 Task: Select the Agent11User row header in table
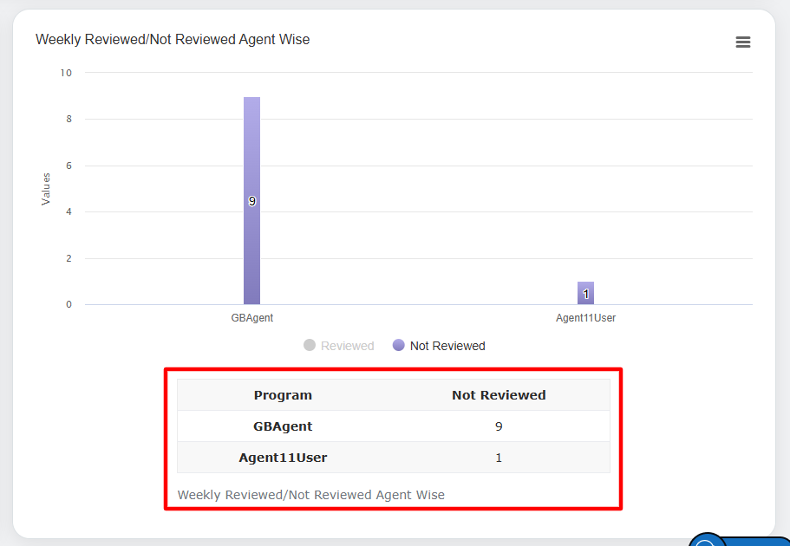pyautogui.click(x=283, y=458)
